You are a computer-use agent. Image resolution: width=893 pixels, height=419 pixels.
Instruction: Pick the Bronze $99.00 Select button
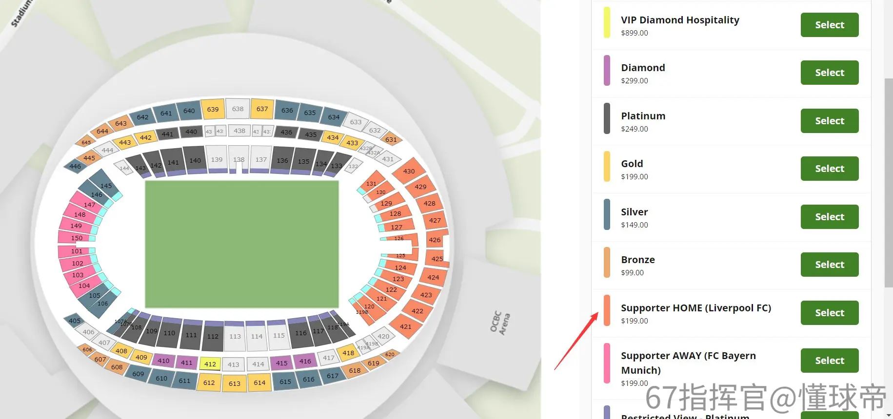coord(829,265)
